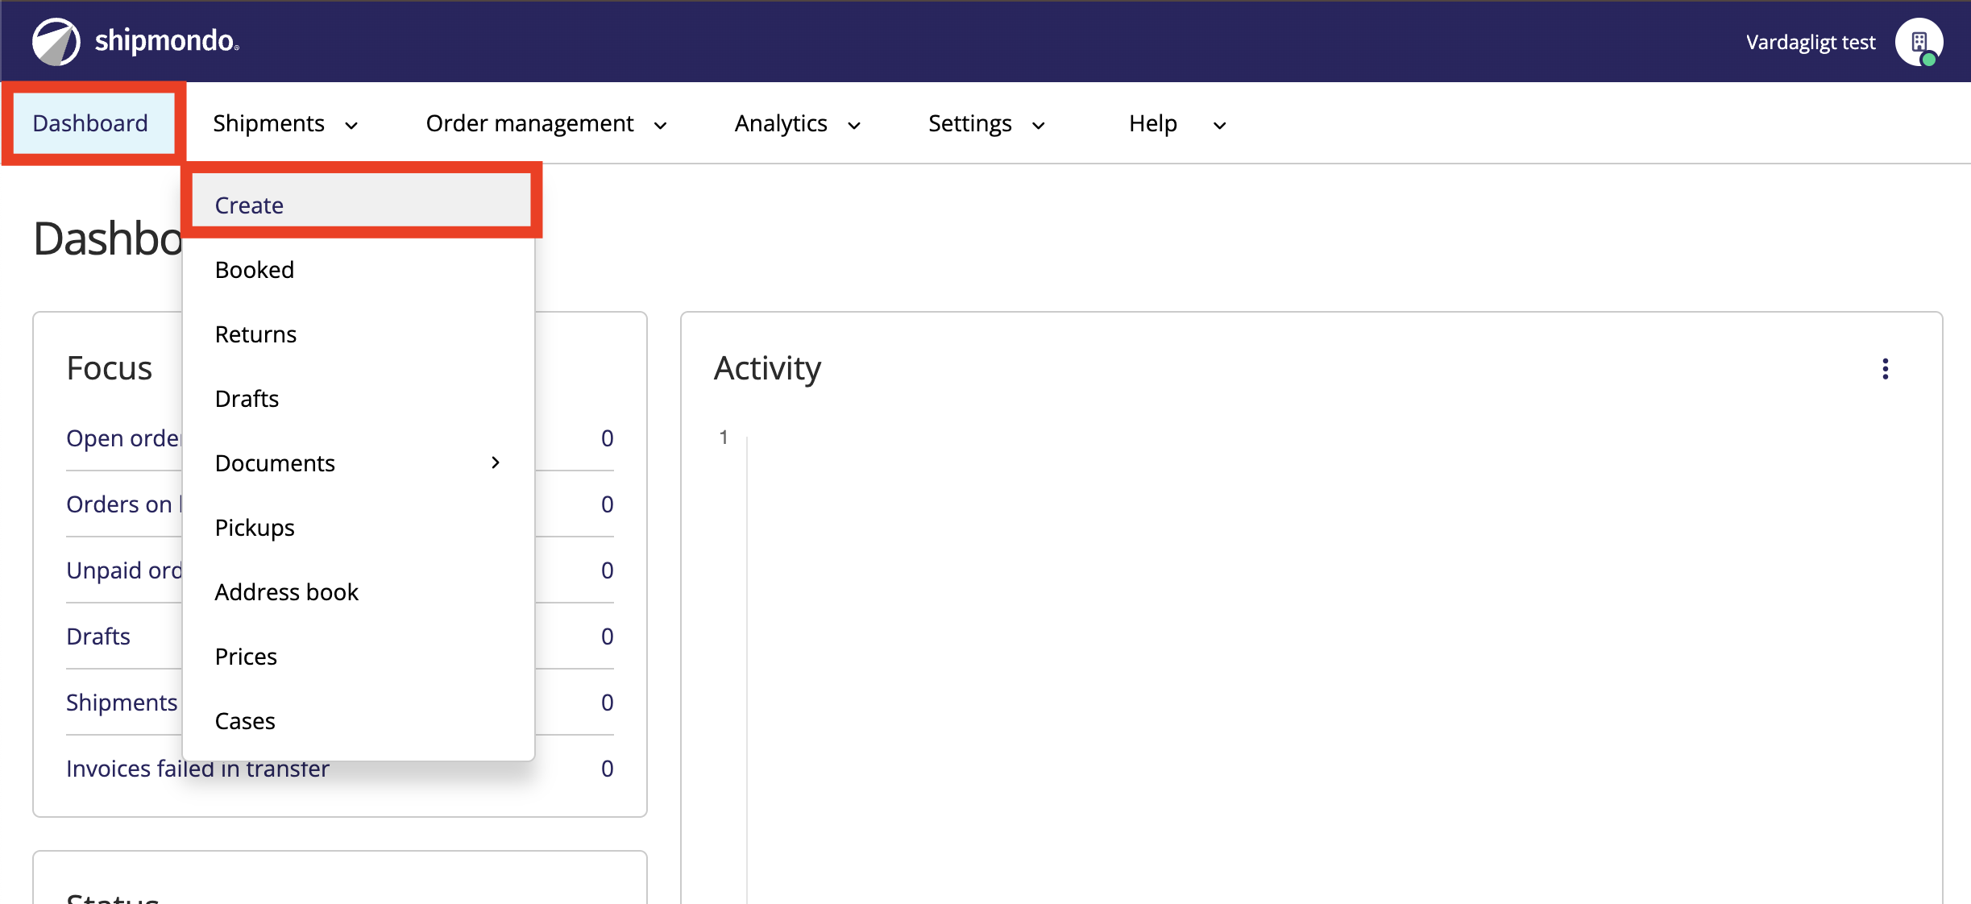1971x904 pixels.
Task: Select Returns menu entry
Action: tap(255, 334)
